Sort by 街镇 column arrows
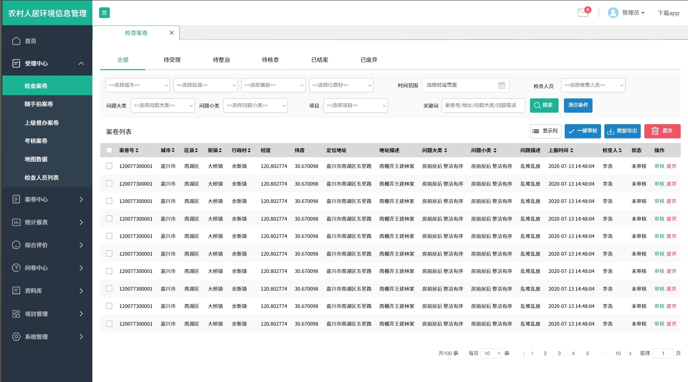Image resolution: width=688 pixels, height=382 pixels. click(x=220, y=150)
